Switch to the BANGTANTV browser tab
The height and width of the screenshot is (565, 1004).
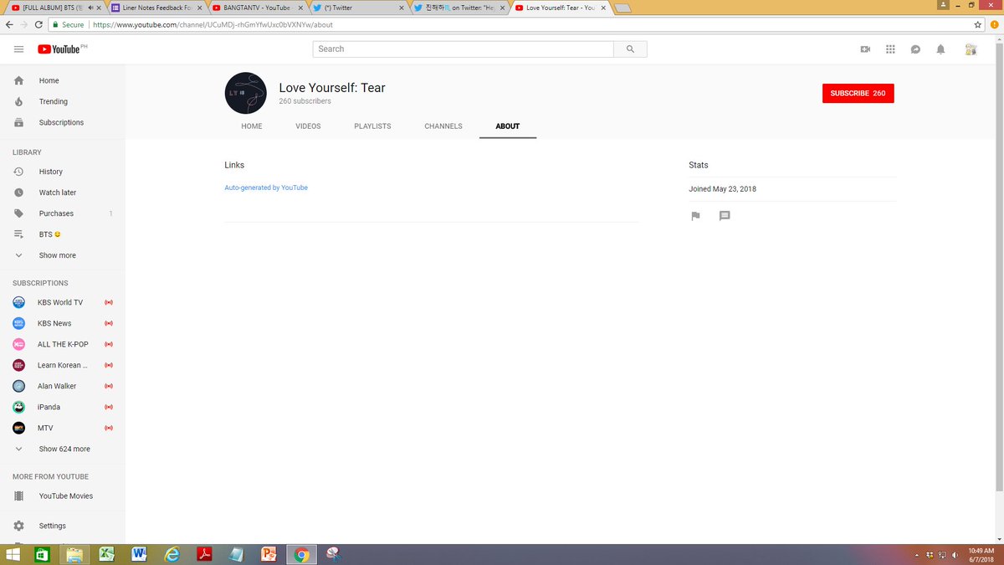point(257,8)
